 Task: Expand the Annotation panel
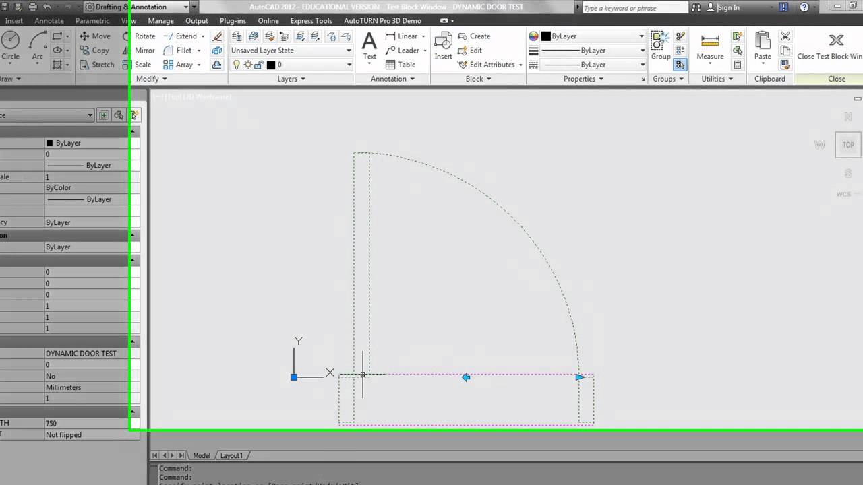tap(392, 79)
